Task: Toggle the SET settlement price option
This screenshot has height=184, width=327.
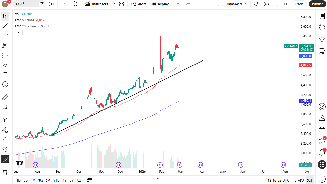Action: [310, 180]
